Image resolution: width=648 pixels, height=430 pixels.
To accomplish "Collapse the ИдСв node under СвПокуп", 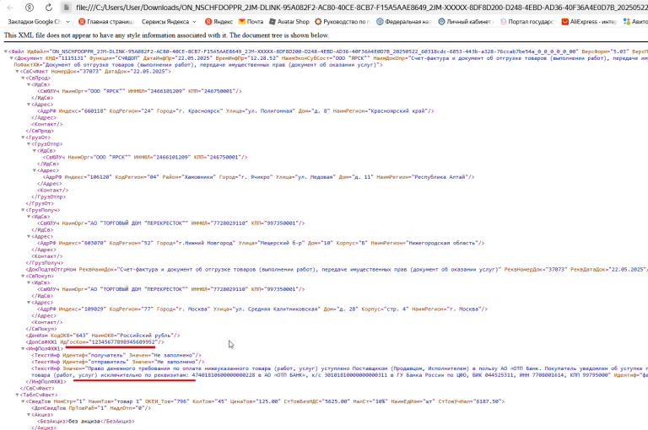I will [x=29, y=283].
